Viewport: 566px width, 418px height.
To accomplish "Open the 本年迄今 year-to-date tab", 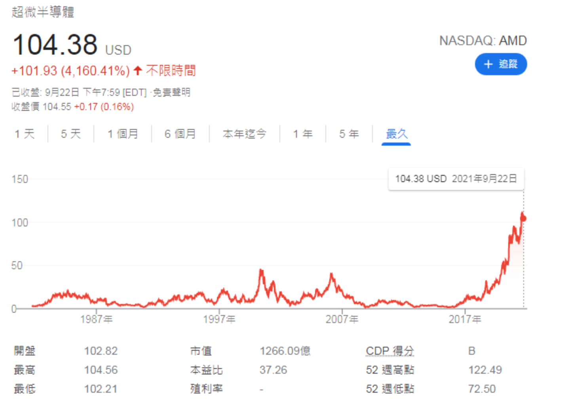I will [244, 134].
